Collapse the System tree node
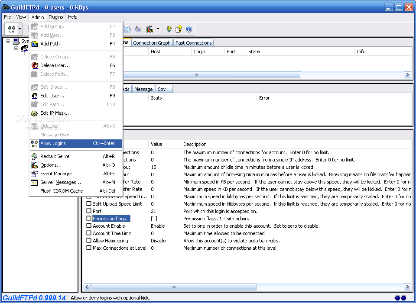Image resolution: width=416 pixels, height=303 pixels. [x=8, y=42]
